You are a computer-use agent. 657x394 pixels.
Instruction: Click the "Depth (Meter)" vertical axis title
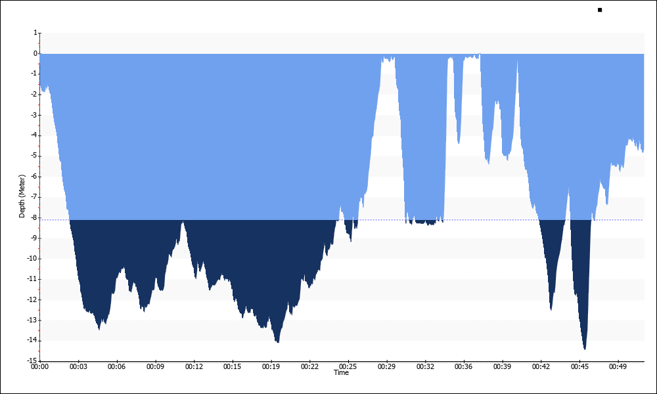22,196
